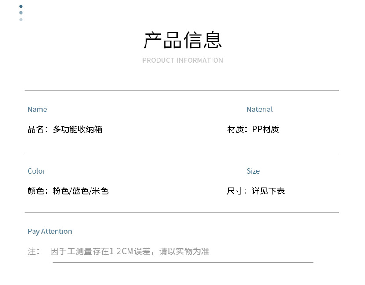
Task: Click the 产品信息 main heading
Action: pos(182,40)
